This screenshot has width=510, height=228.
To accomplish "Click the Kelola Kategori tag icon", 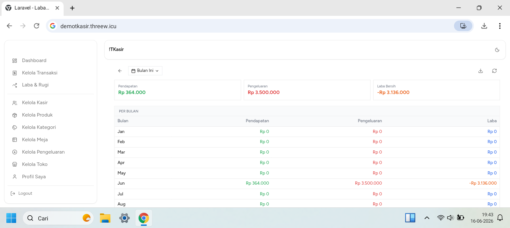I will click(x=15, y=128).
